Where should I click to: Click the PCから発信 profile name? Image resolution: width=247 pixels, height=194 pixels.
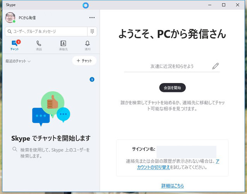[27, 17]
